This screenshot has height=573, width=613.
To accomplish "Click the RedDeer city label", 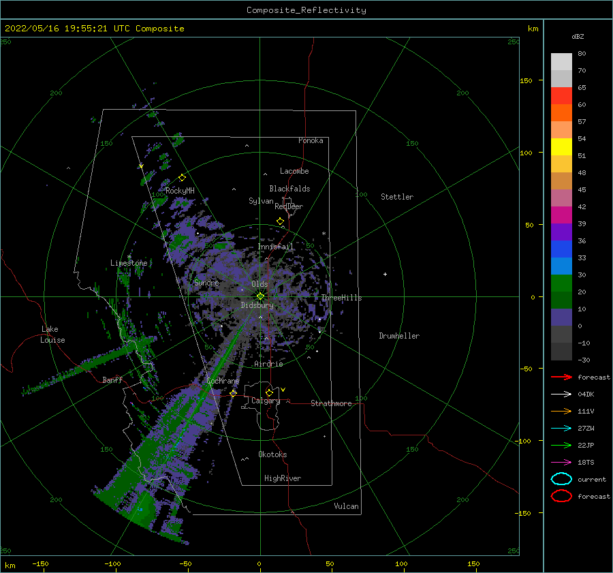I will pos(289,206).
